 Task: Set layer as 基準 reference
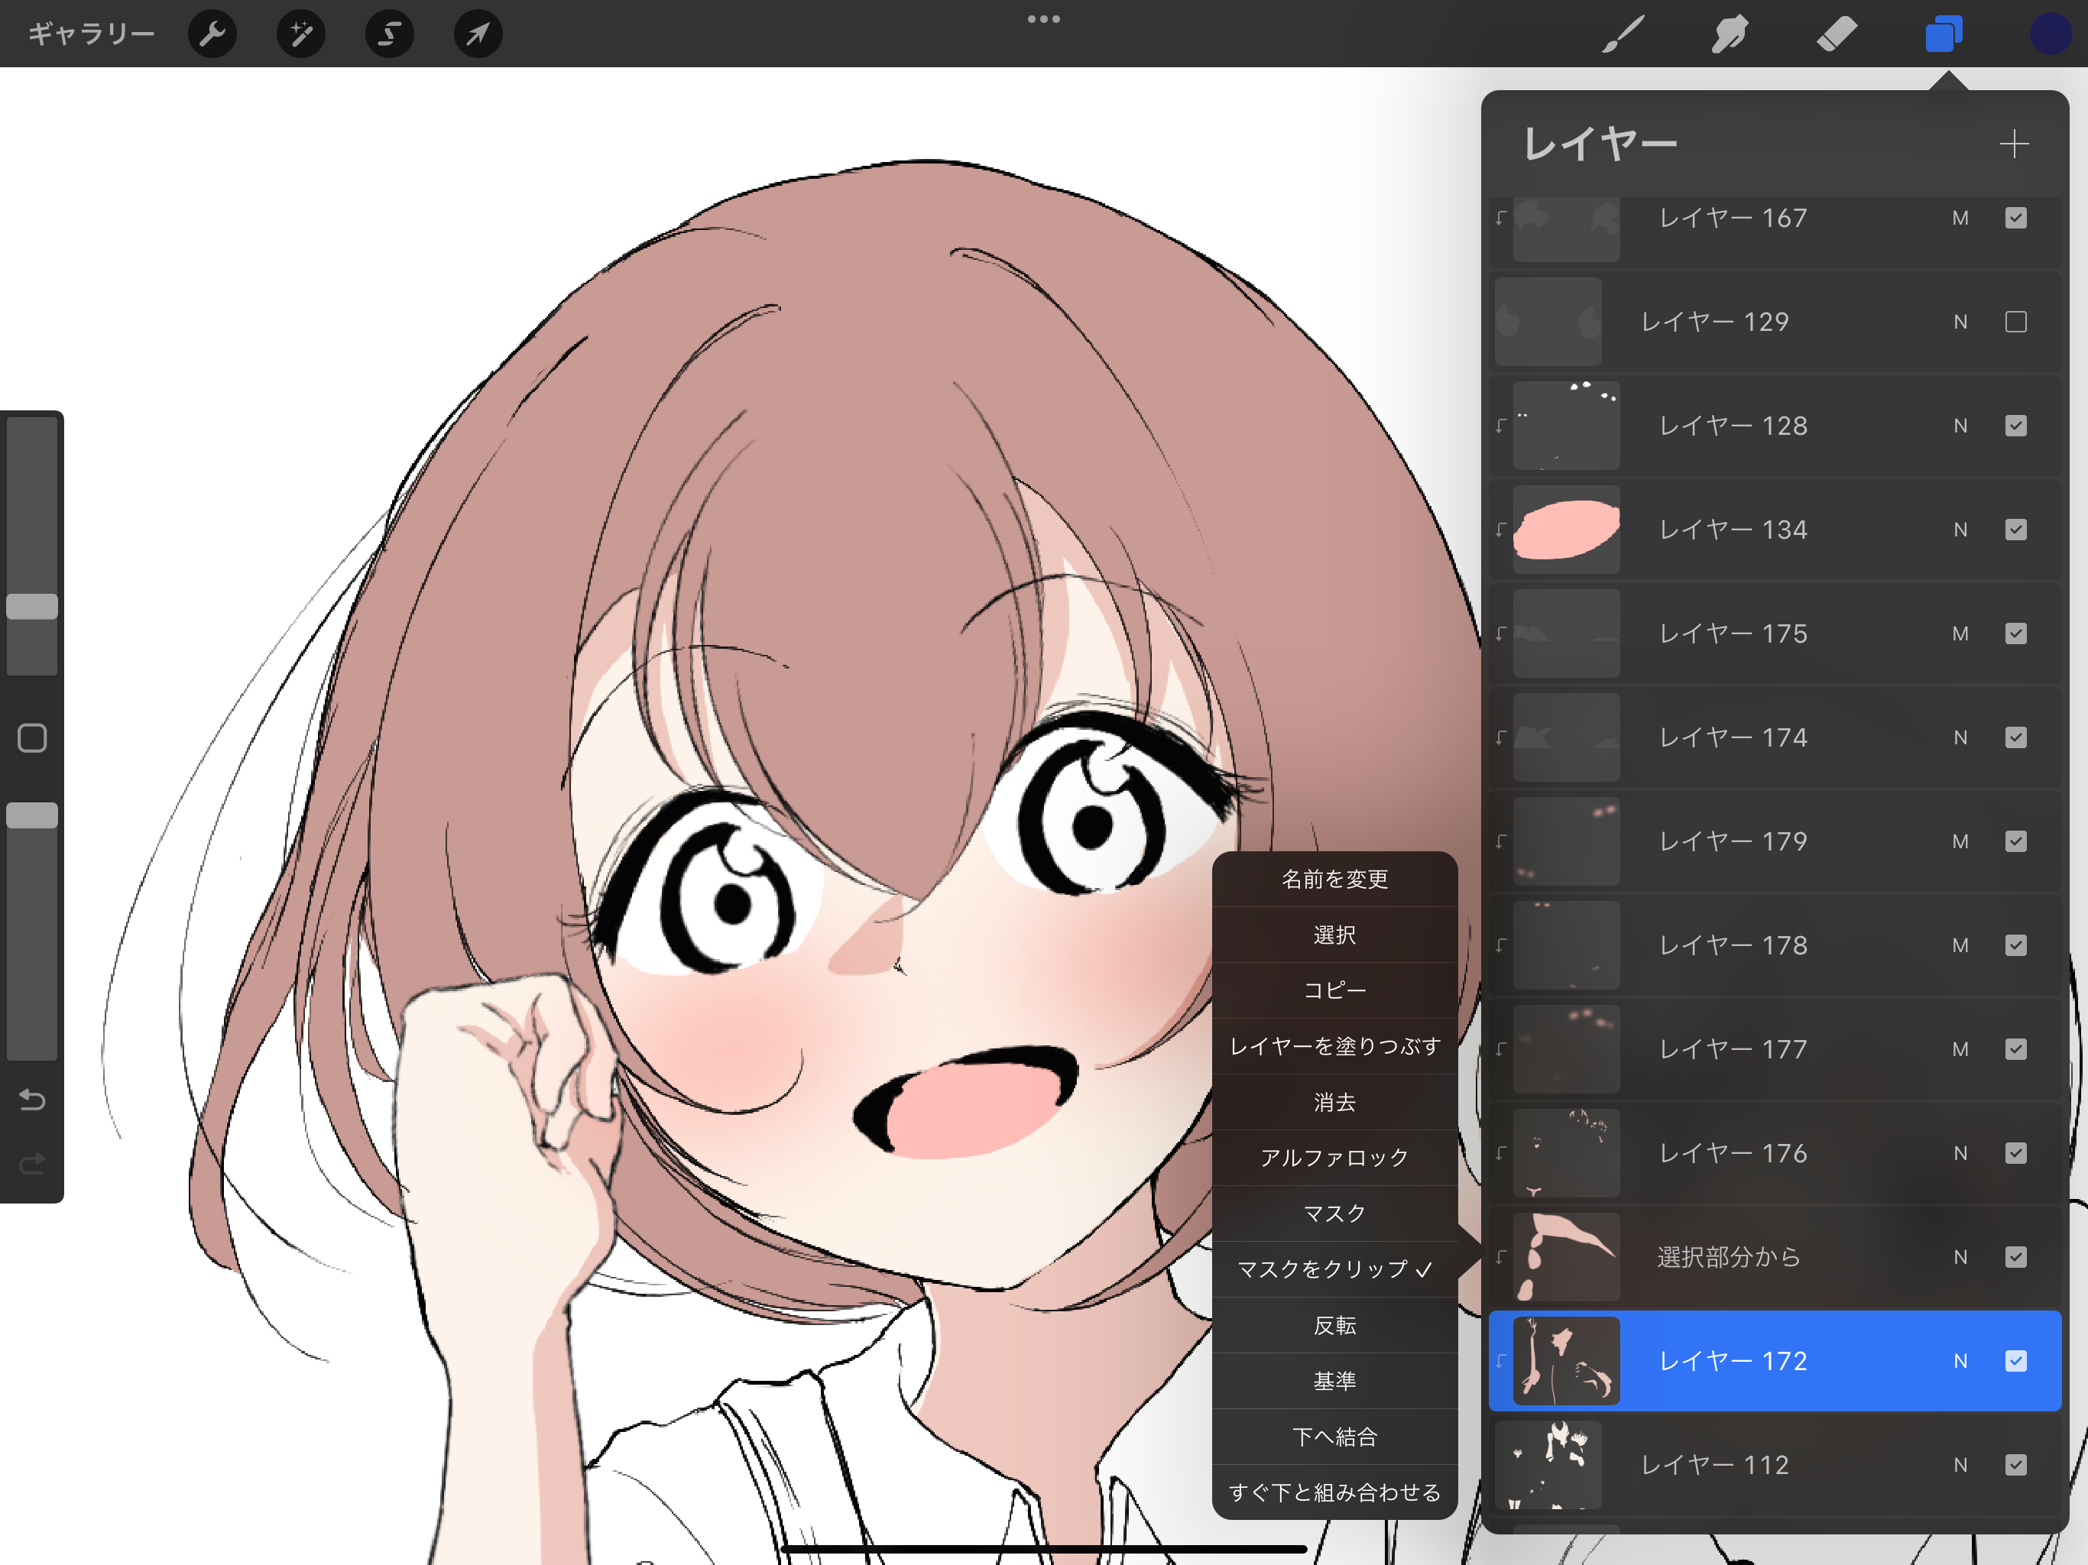coord(1334,1381)
